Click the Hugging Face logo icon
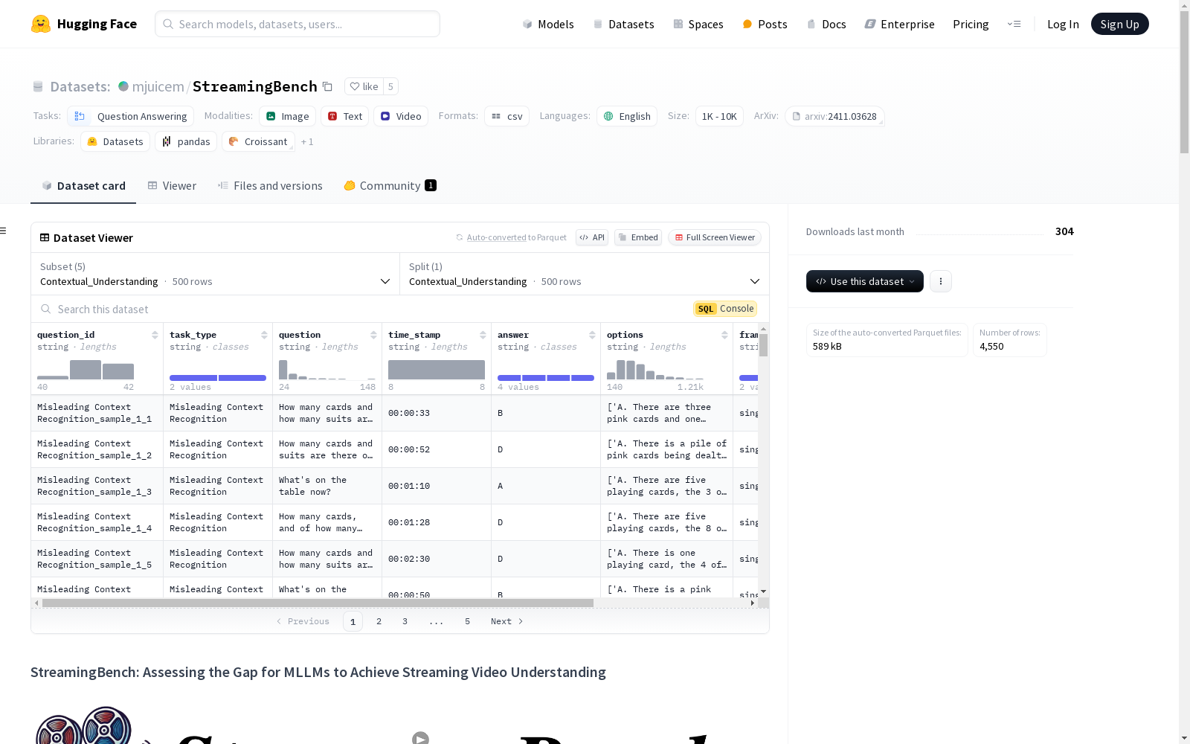This screenshot has height=744, width=1190. 41,24
